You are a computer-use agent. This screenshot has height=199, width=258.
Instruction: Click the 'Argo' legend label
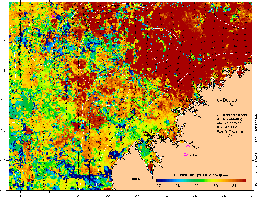click(195, 147)
